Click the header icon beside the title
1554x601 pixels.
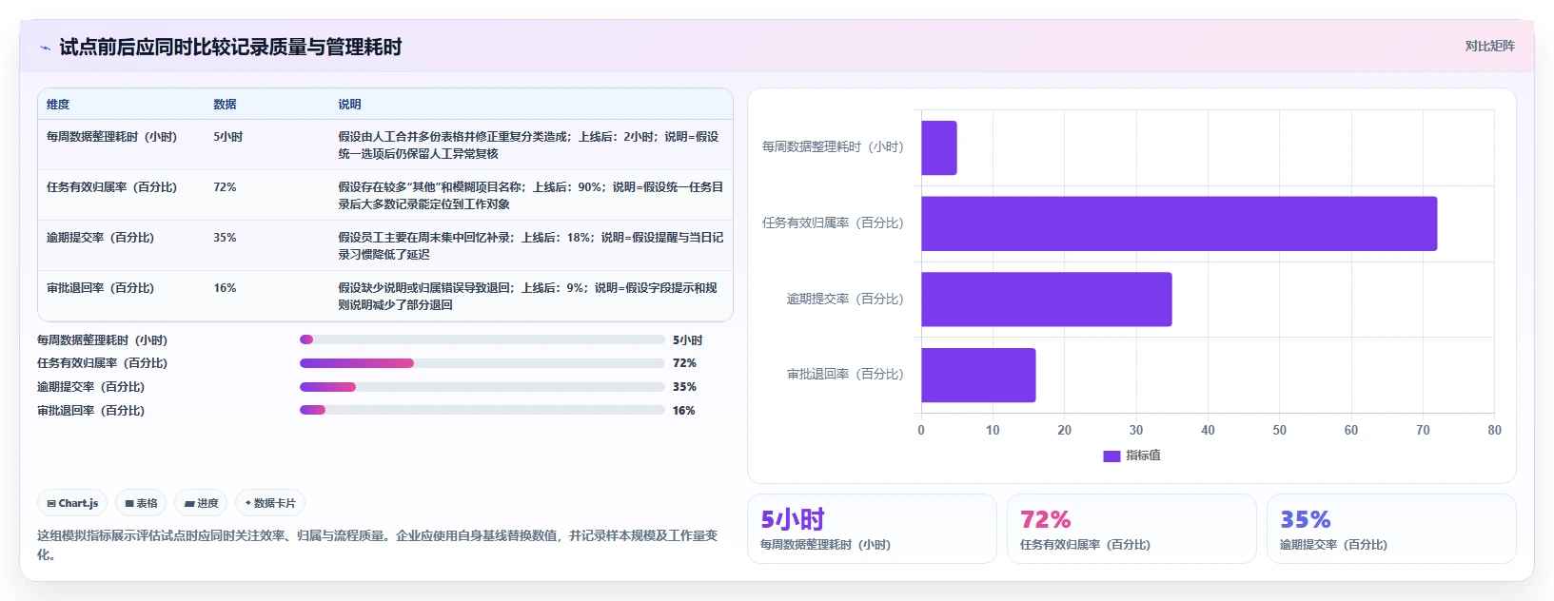tap(45, 48)
